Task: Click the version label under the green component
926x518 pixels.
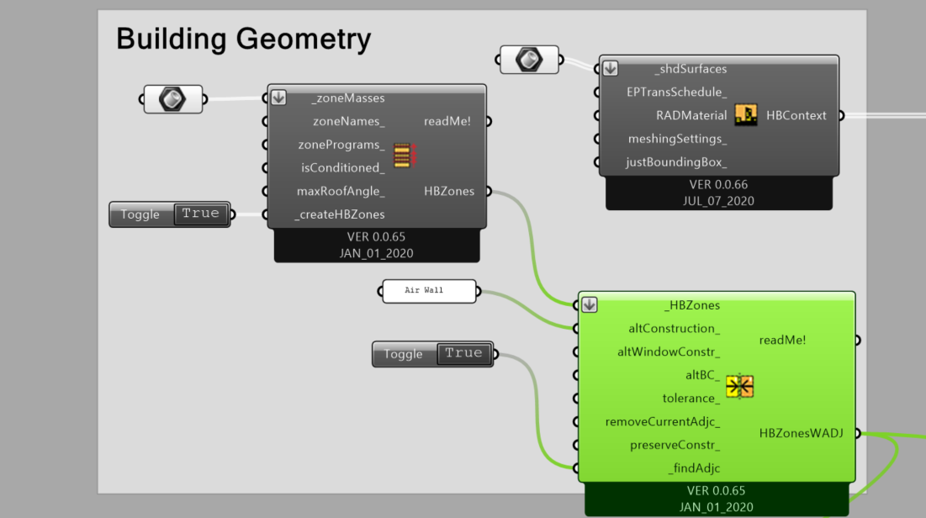Action: pyautogui.click(x=717, y=499)
